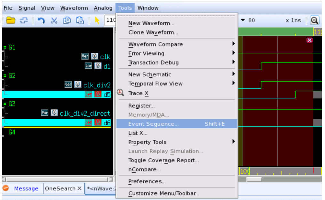Click the signal type icon beside clk_div2_direct
Viewport: 325px width, 200px height.
pos(54,113)
